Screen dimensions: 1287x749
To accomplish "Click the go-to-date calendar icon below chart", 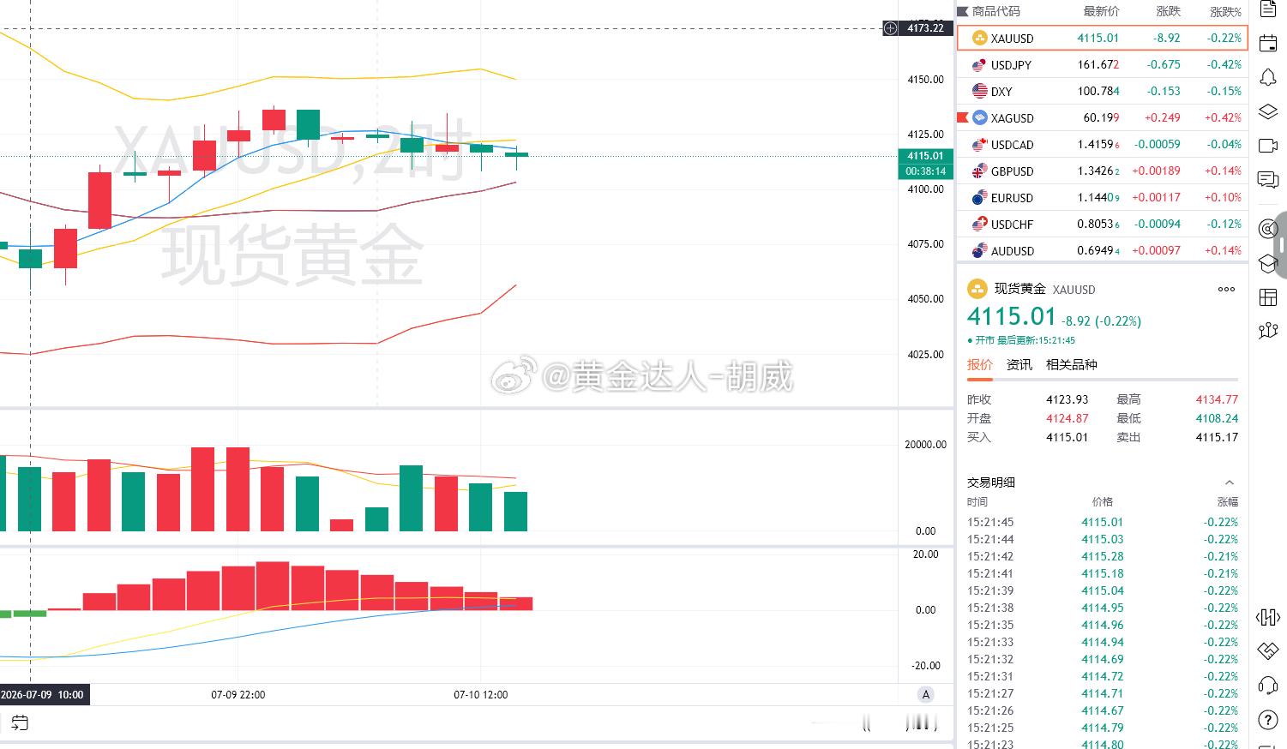I will (20, 722).
